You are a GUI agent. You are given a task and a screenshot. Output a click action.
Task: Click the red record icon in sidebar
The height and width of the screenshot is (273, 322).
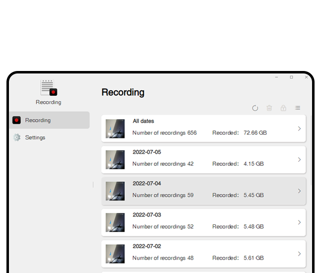16,120
